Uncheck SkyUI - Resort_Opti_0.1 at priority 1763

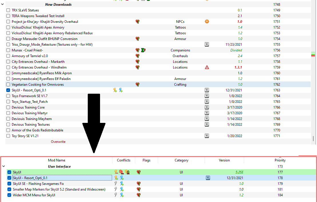[8, 90]
